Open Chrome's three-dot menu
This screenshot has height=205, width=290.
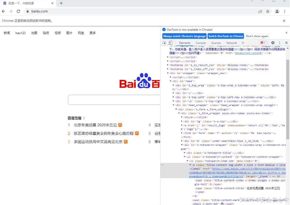(x=285, y=12)
